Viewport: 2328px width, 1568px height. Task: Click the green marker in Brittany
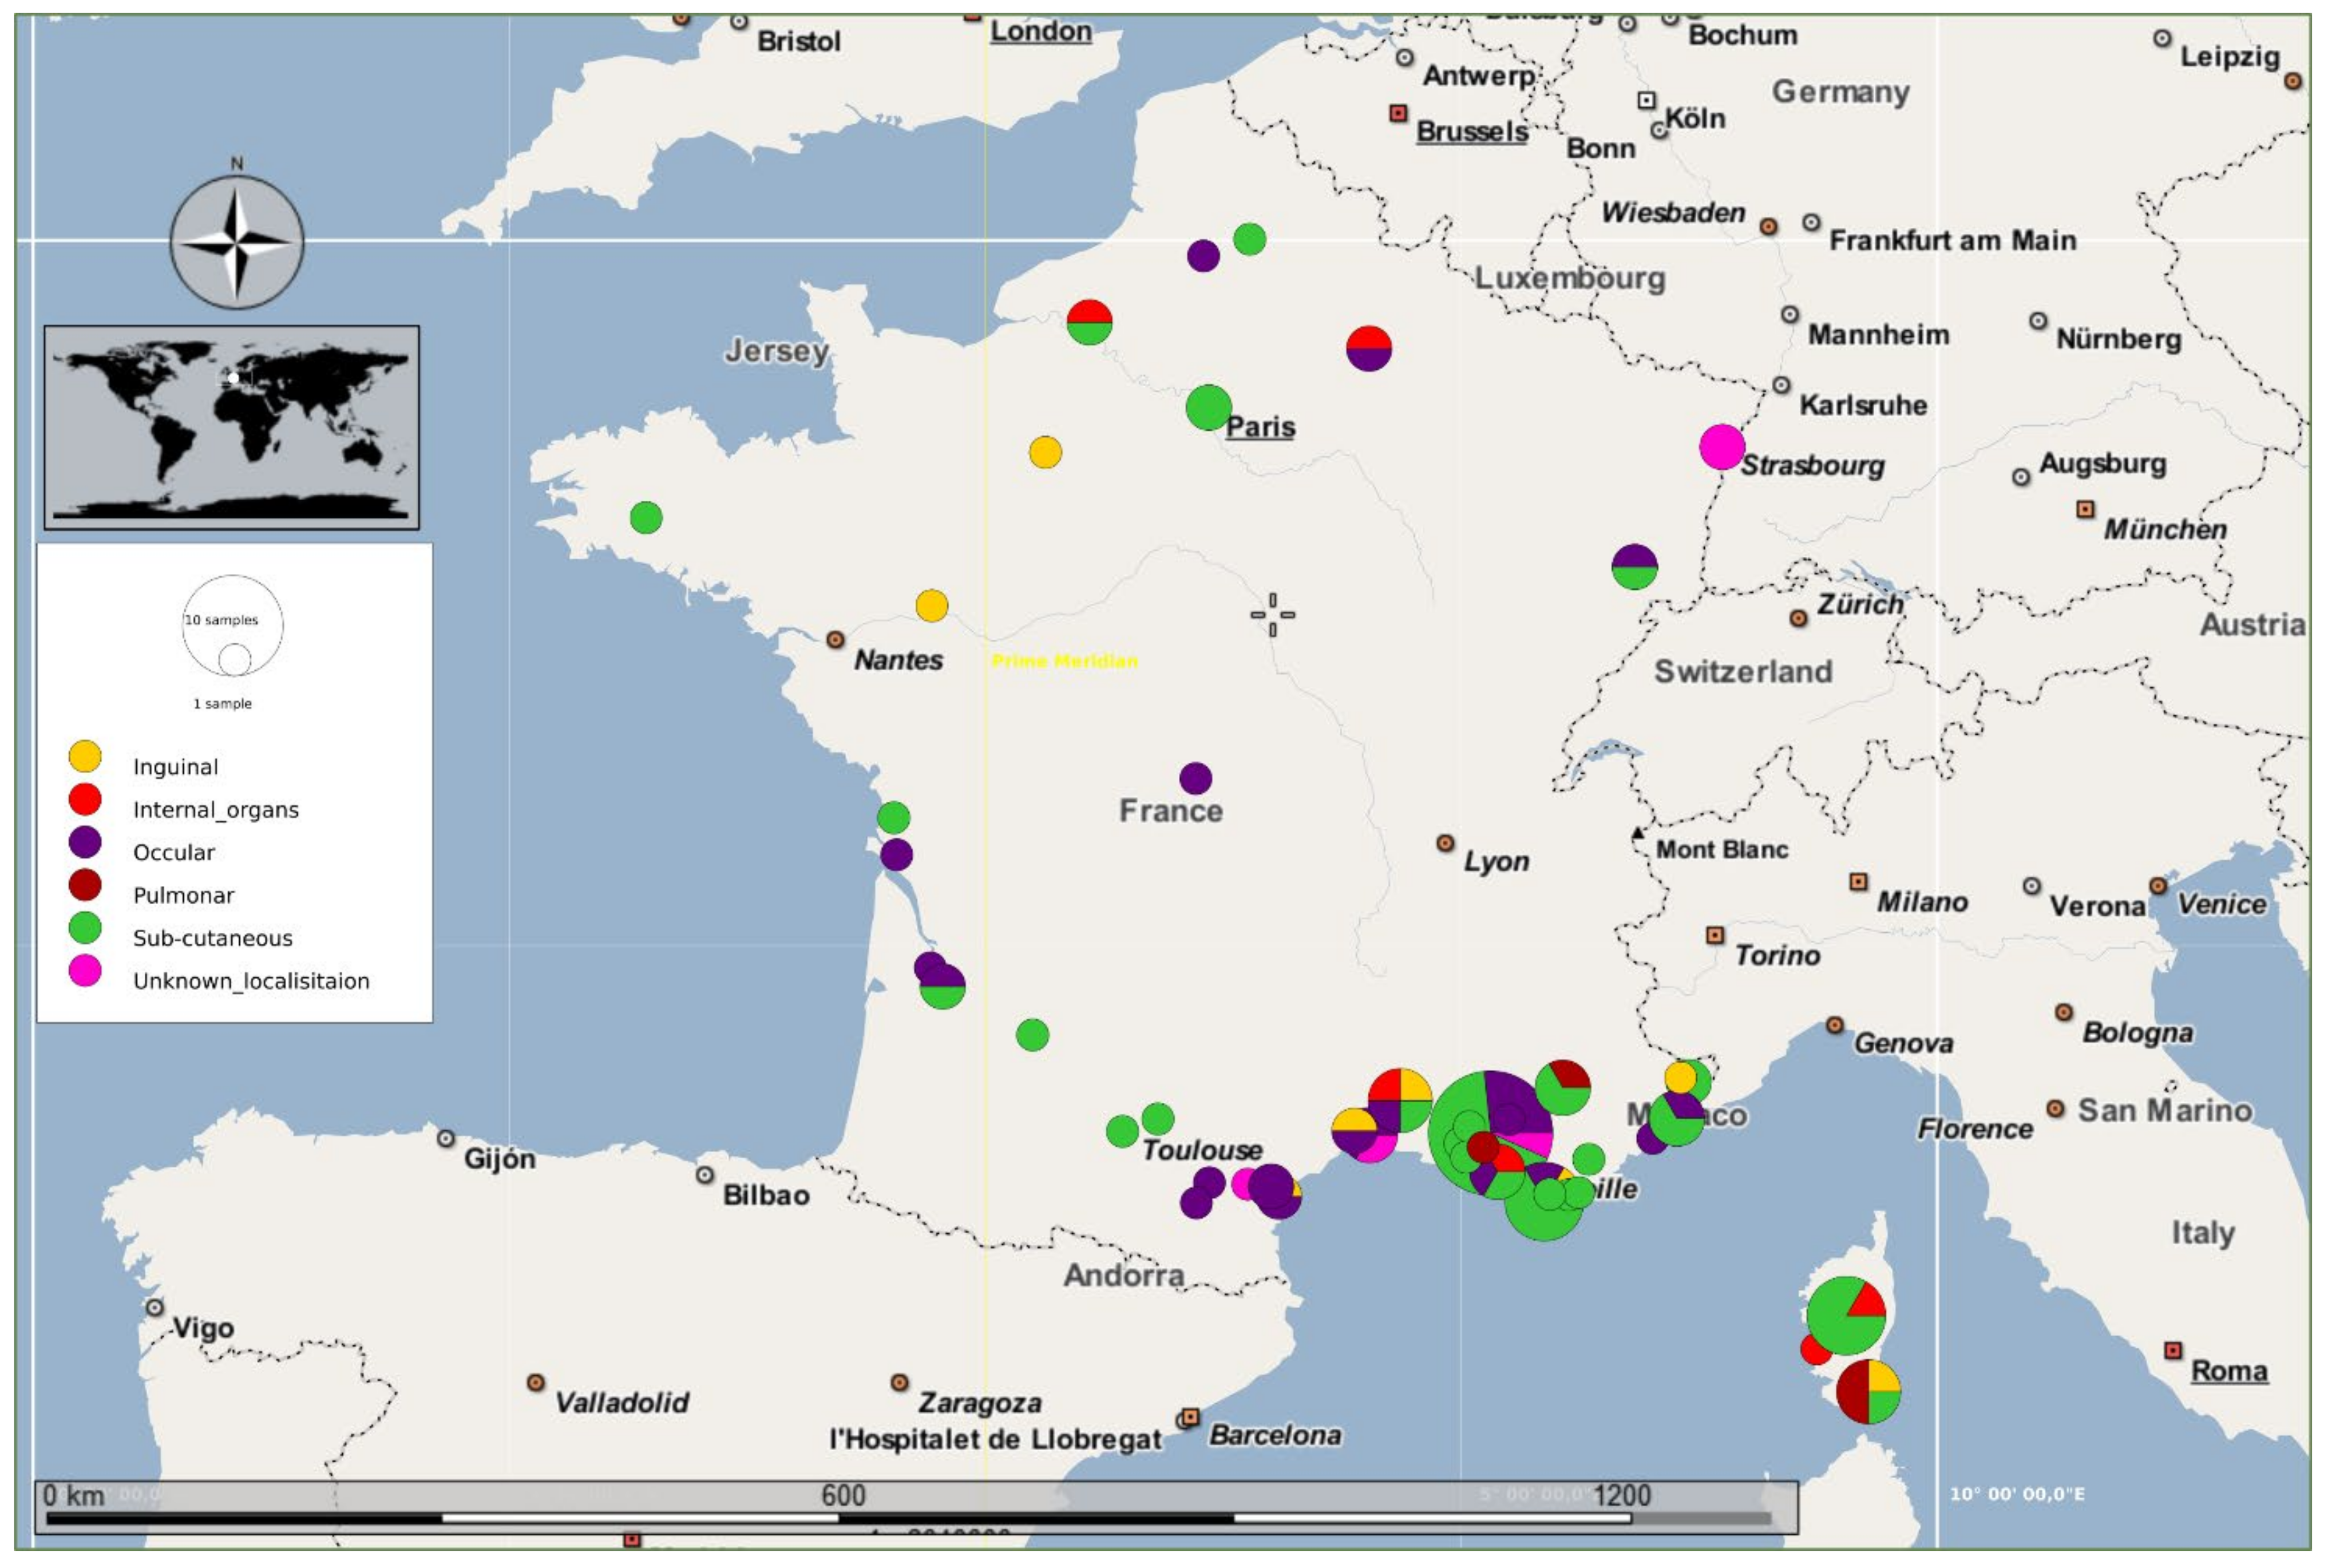[x=646, y=517]
